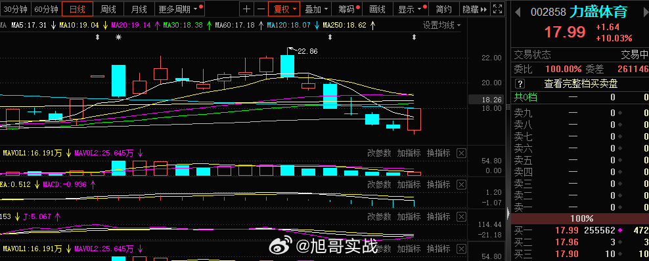Click the MA30:18.38 label
The width and height of the screenshot is (649, 261).
tap(183, 25)
